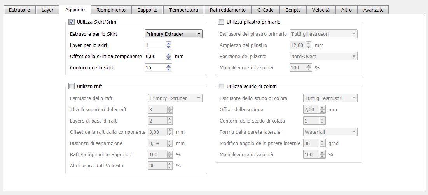Increase Layer per lo skirt value
The height and width of the screenshot is (195, 428).
(168, 43)
